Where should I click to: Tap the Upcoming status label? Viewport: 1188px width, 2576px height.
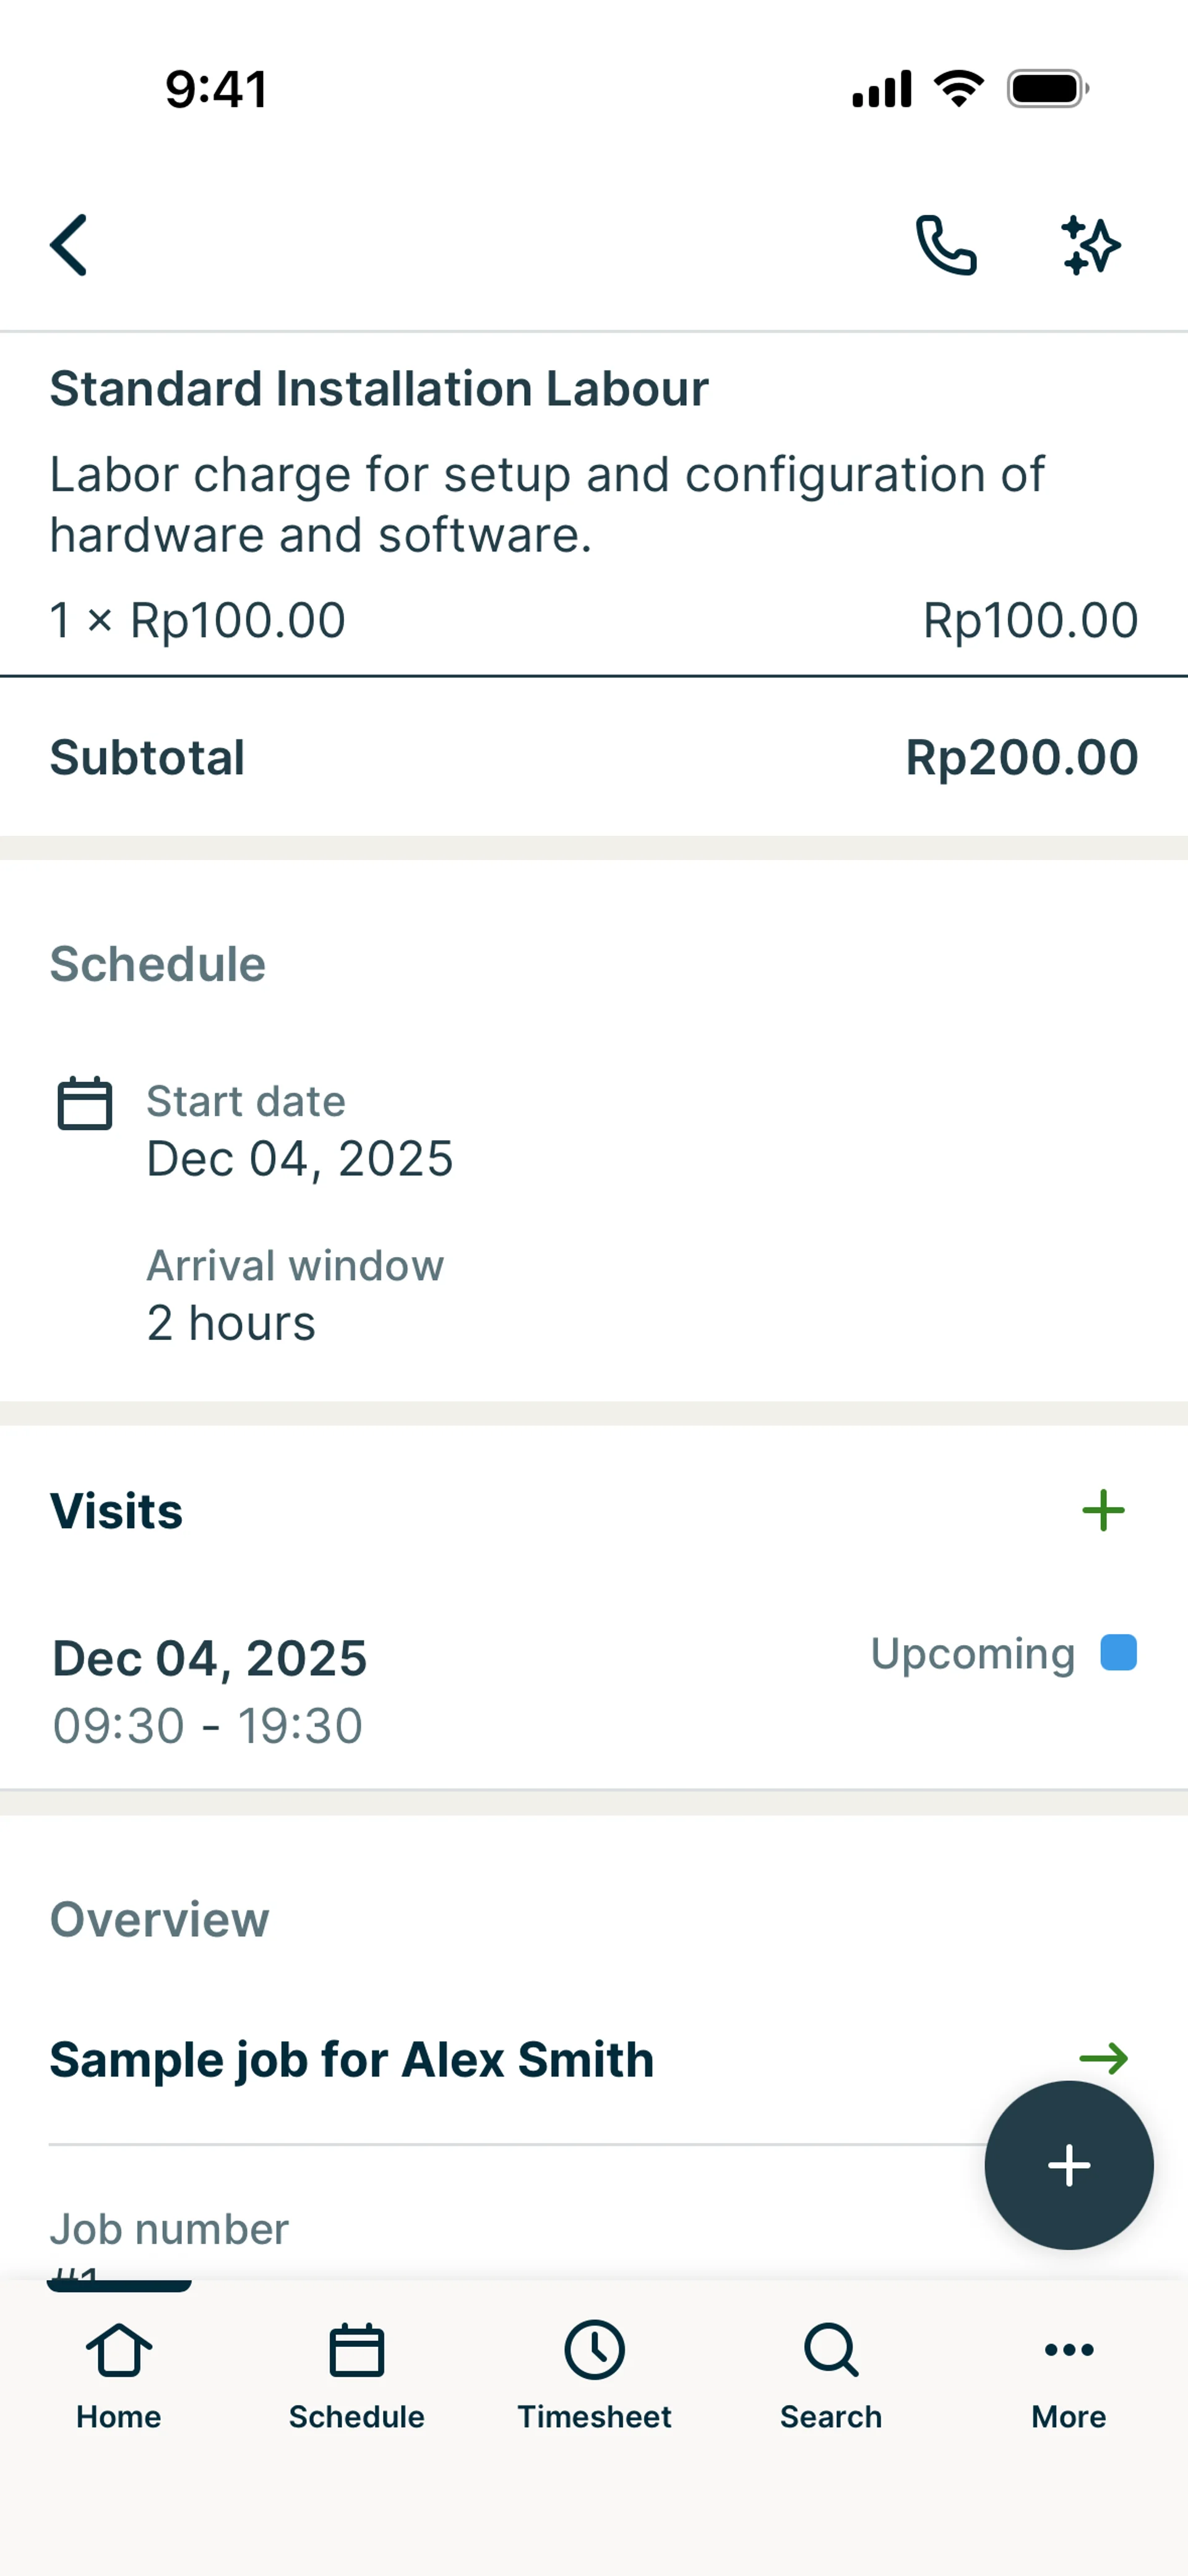coord(972,1653)
